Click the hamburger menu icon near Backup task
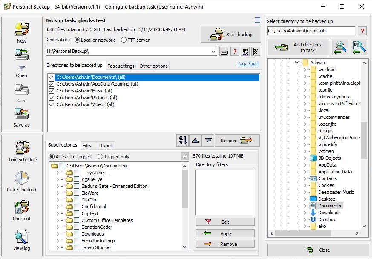Image resolution: width=372 pixels, height=259 pixels. (258, 20)
